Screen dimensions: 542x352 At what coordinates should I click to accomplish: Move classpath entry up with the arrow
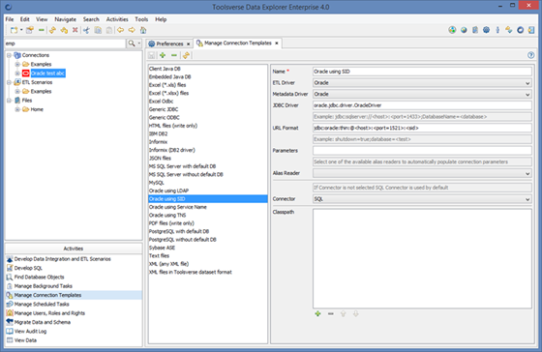pos(344,313)
